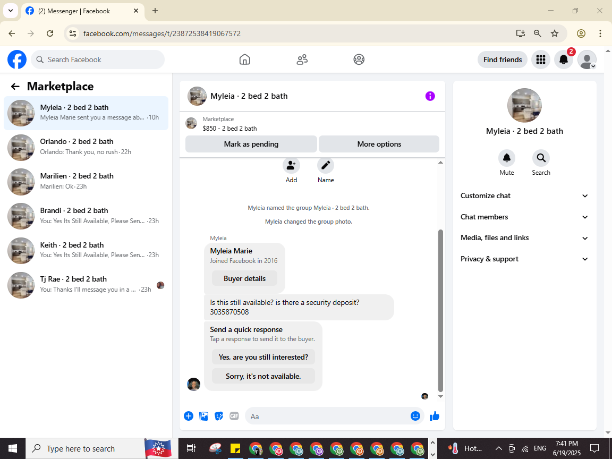View site information icon in address bar
The height and width of the screenshot is (459, 612).
click(x=73, y=33)
